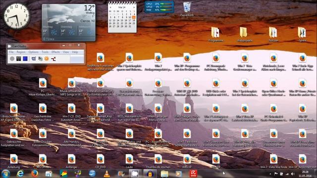The image size is (317, 178).
Task: Select the Alte Handys desktop file
Action: pos(71,137)
